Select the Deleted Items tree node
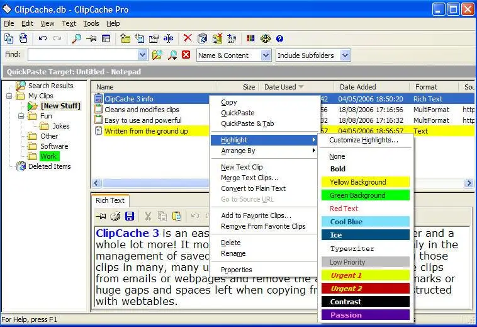Viewport: 477px width, 327px height. click(x=49, y=166)
